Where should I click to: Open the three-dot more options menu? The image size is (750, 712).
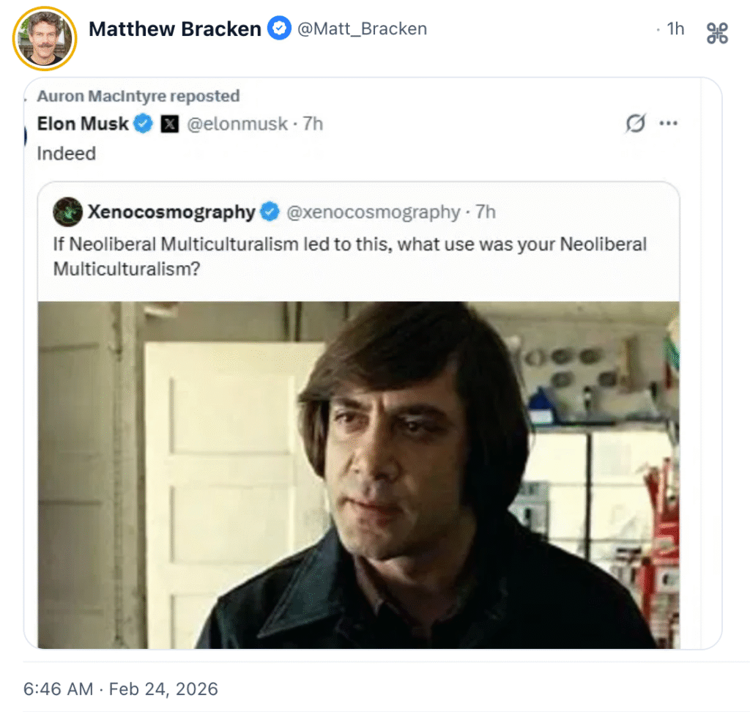pyautogui.click(x=668, y=125)
